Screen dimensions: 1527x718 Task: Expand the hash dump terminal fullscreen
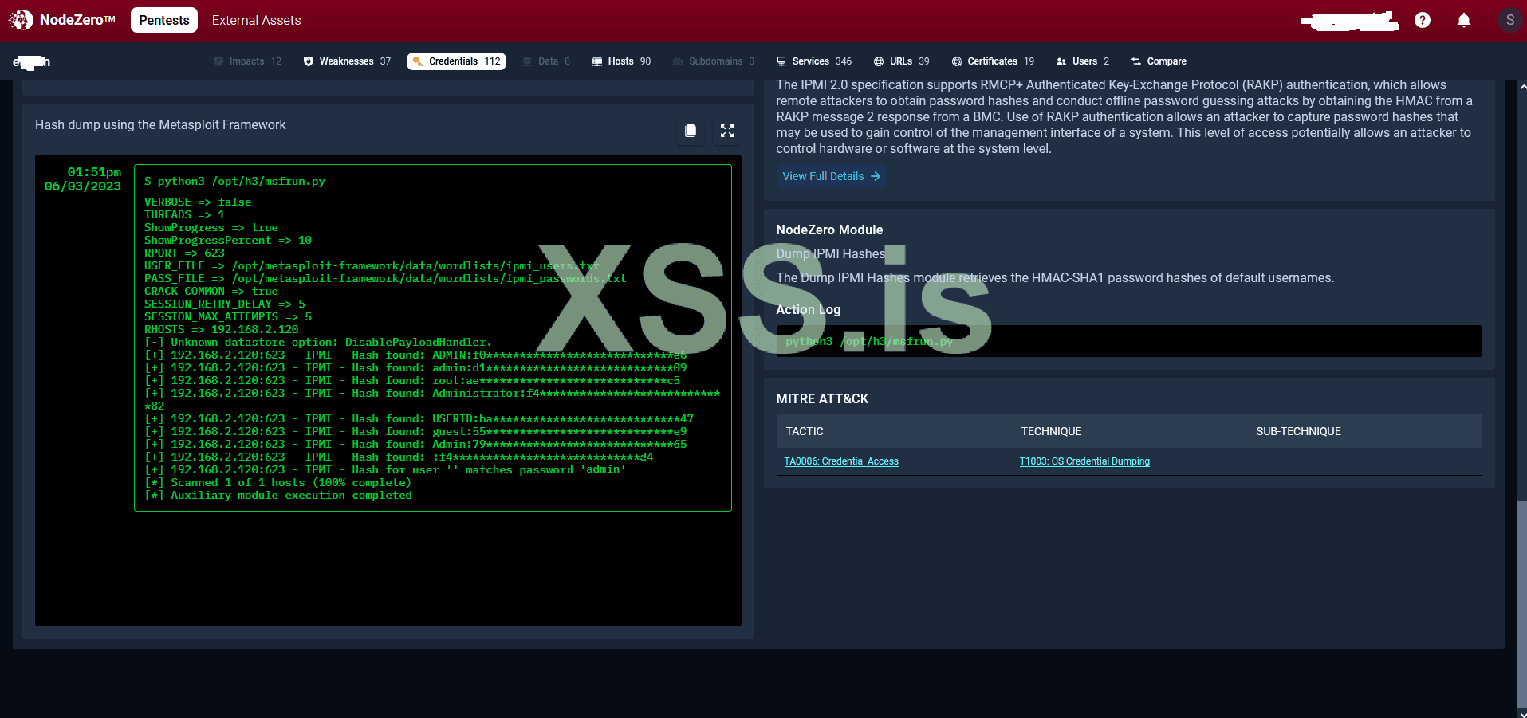click(x=727, y=131)
